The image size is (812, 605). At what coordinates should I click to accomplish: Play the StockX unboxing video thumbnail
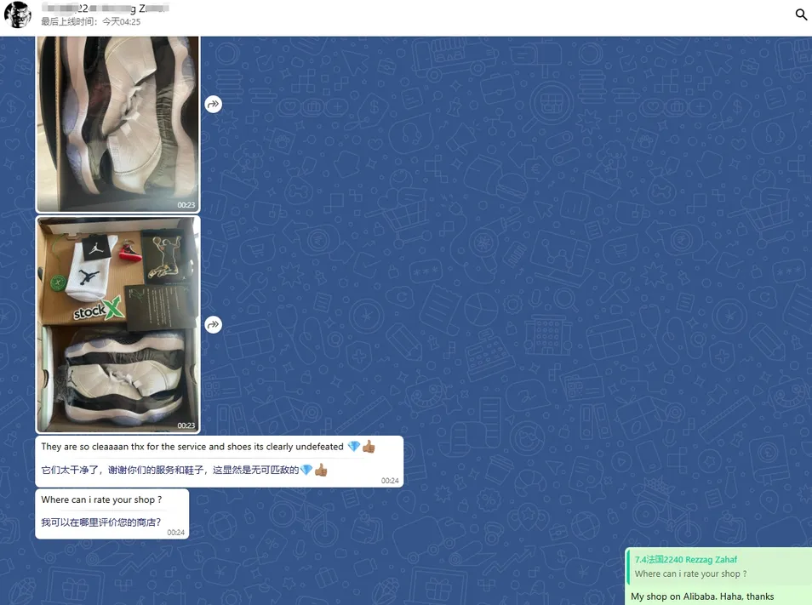[x=117, y=323]
